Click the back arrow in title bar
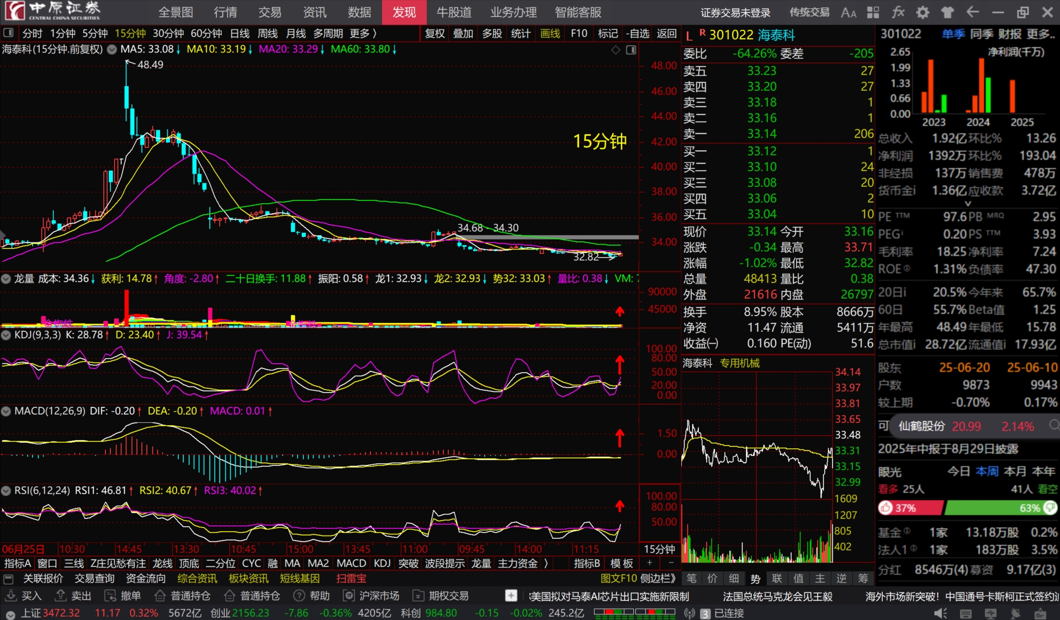 (x=973, y=12)
